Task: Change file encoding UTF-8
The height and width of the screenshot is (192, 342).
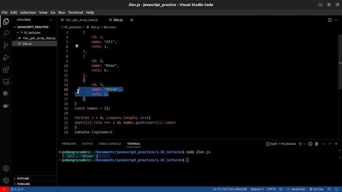Action: [x=271, y=189]
